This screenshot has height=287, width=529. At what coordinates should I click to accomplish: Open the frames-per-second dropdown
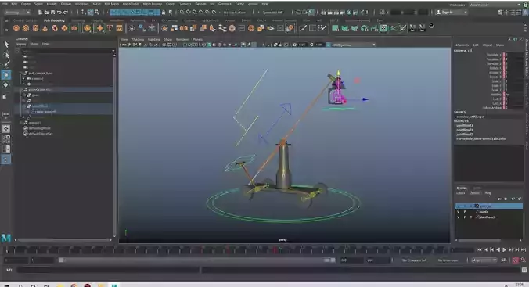484,260
